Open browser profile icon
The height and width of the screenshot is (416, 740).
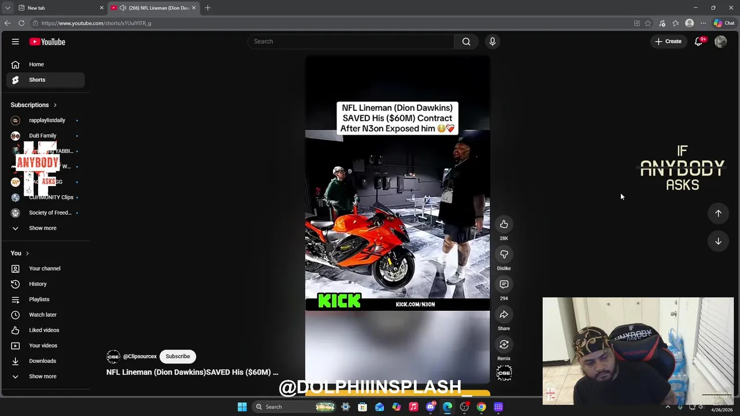coord(689,23)
